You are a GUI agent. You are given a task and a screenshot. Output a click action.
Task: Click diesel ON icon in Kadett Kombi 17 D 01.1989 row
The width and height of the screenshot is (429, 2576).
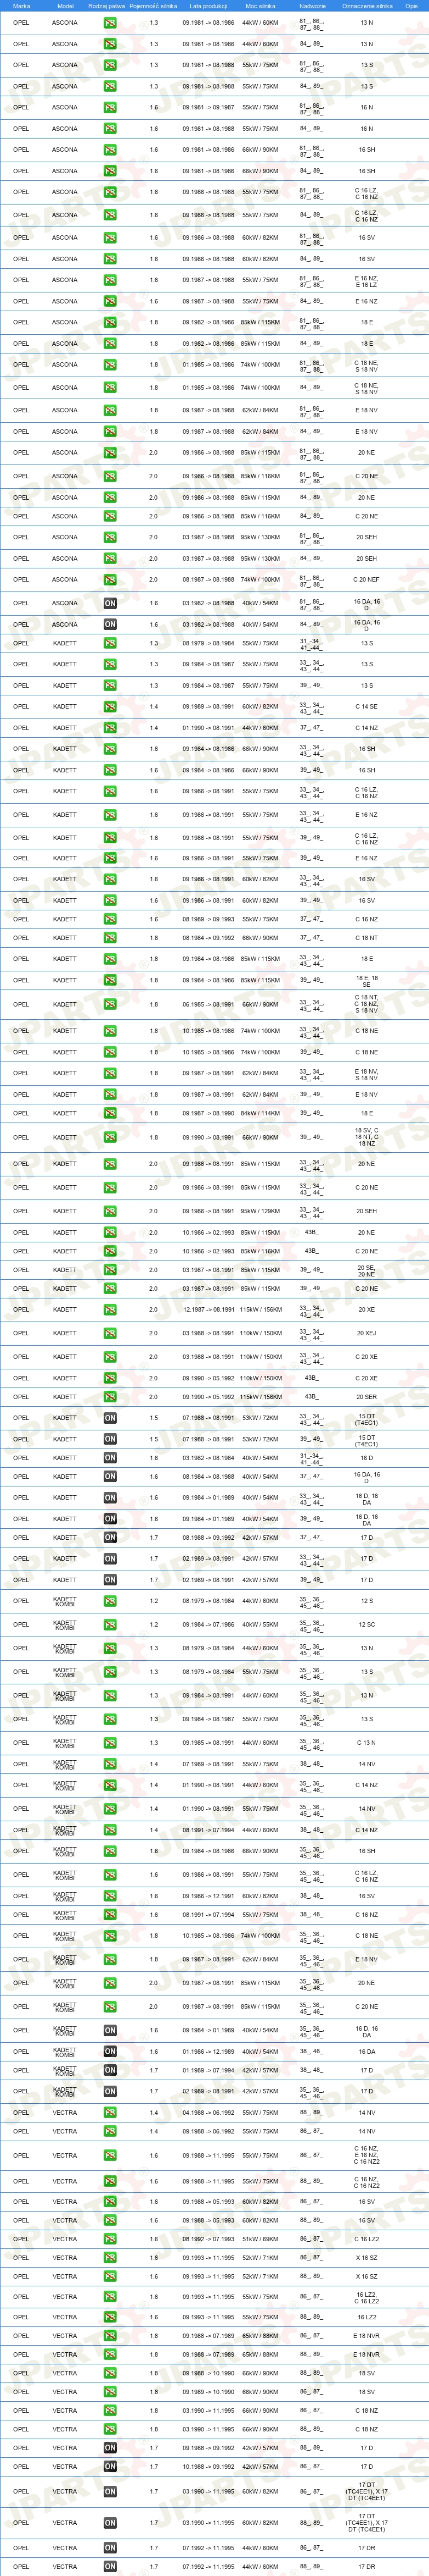(110, 2071)
